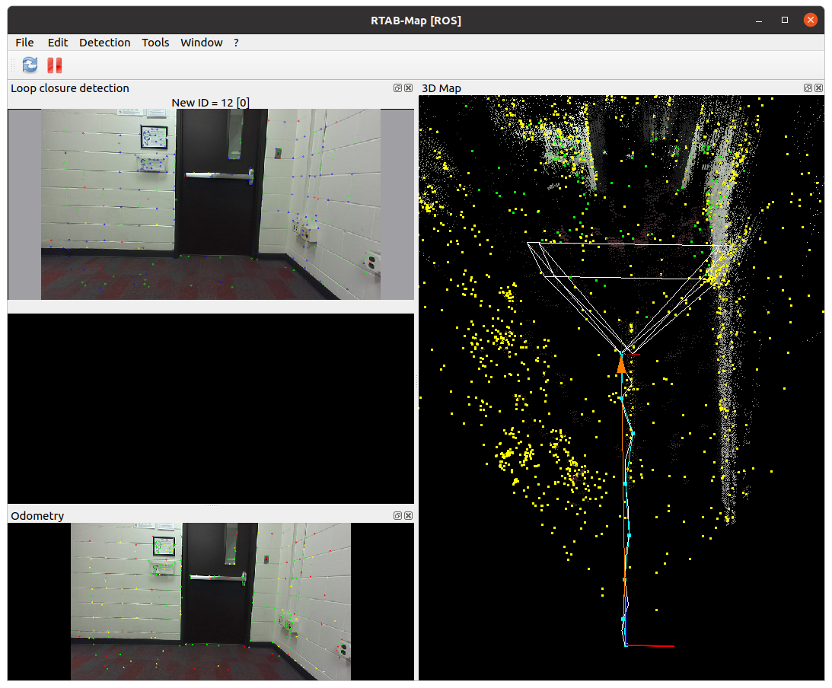Float the Odometry panel

click(x=397, y=516)
